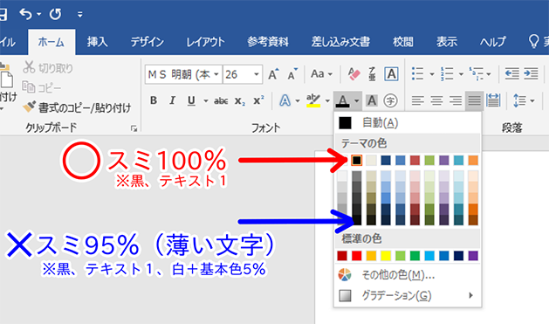Choose 自動(A) automatic color
Viewport: 549px width, 324px height.
click(408, 123)
